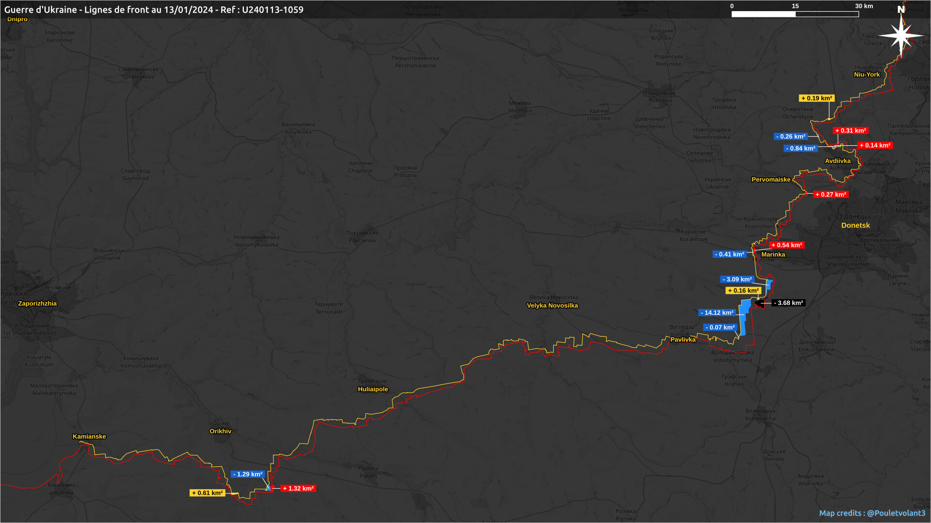
Task: Click the 'Map credits : @Pouletvolant3' text
Action: coord(872,513)
